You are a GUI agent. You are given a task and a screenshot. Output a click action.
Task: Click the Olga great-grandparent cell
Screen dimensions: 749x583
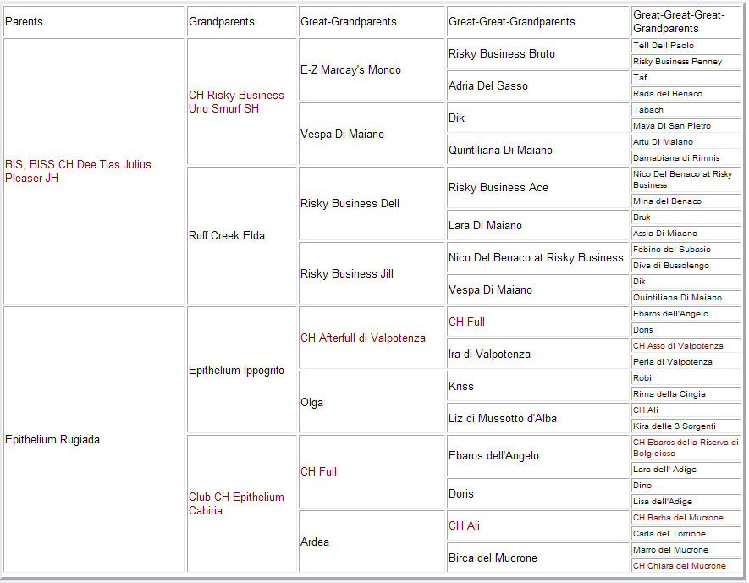313,402
